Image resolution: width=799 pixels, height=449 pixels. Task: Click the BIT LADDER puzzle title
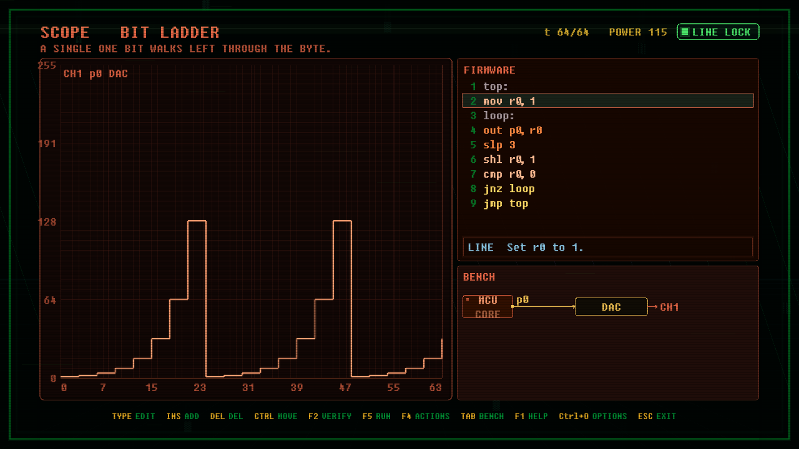point(170,32)
